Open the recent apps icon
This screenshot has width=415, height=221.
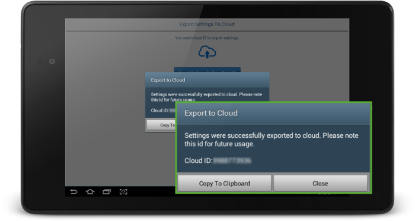pos(107,191)
